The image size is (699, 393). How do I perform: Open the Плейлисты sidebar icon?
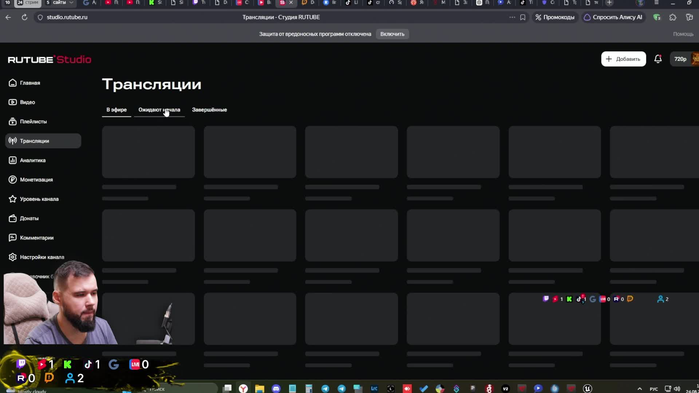12,122
